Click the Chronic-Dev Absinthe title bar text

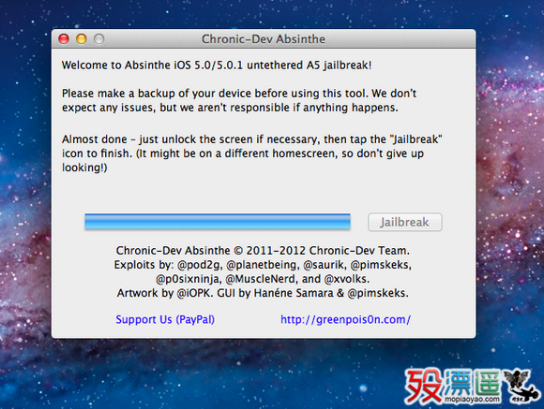click(x=264, y=39)
